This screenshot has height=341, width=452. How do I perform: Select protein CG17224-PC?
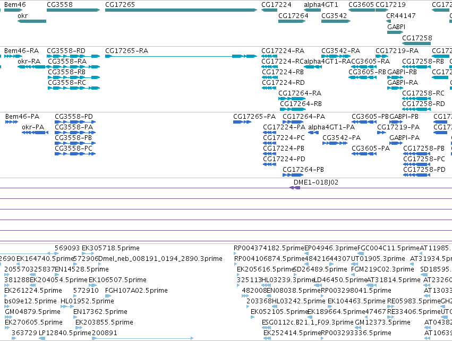pos(270,143)
